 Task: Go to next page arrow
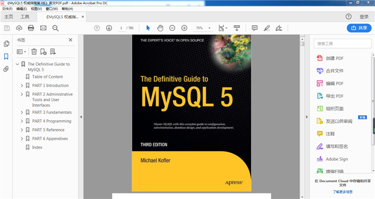coord(109,28)
